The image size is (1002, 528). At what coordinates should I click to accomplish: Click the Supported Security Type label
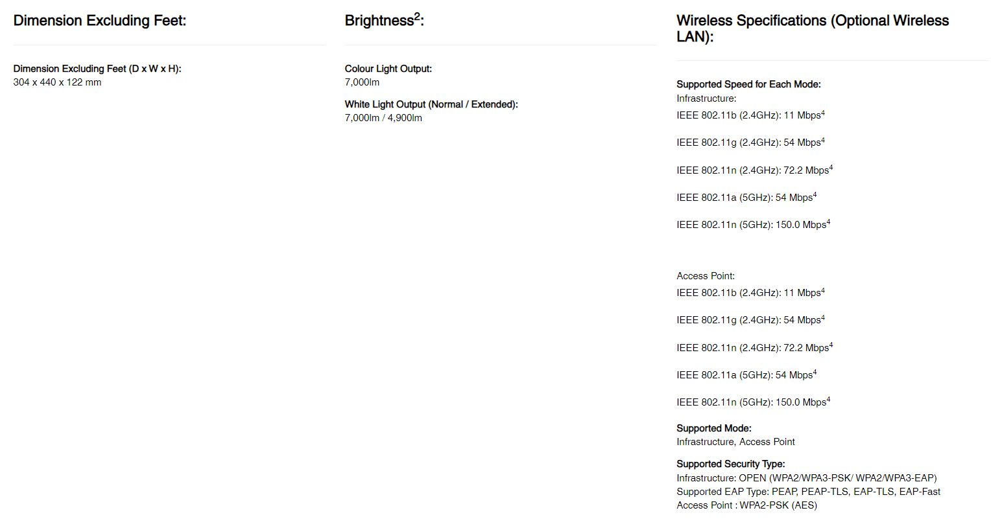click(730, 464)
